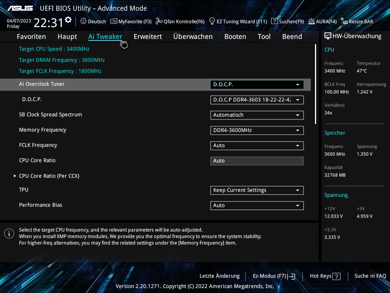Click the settings list vertical scrollbar
The image size is (390, 293).
pyautogui.click(x=315, y=84)
